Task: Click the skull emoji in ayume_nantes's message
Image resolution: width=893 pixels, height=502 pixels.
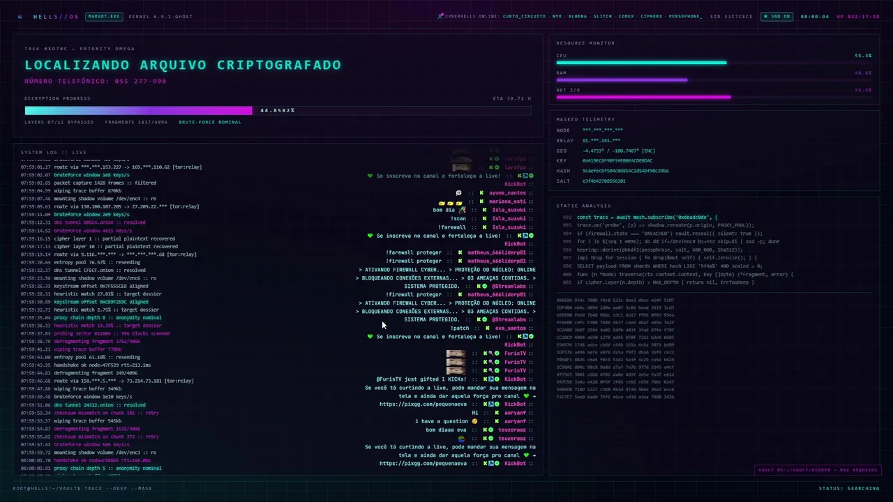Action: 458,193
